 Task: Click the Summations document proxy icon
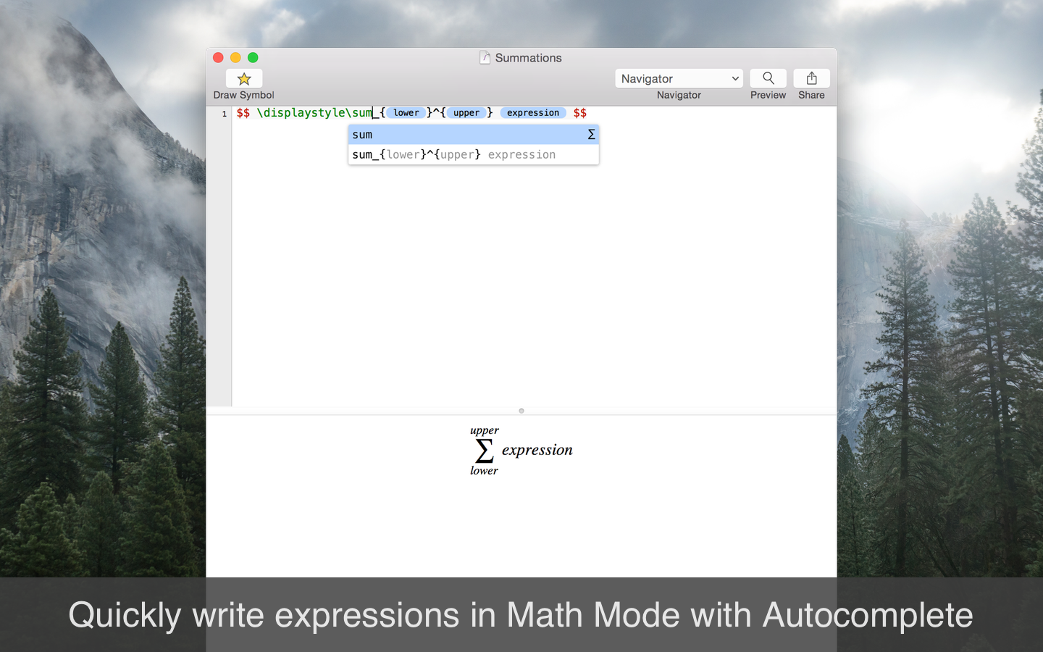click(485, 58)
